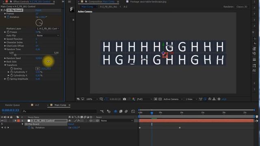Toggle layer shy switch for Control layer
Viewport: 260px width, 146px height.
click(69, 121)
